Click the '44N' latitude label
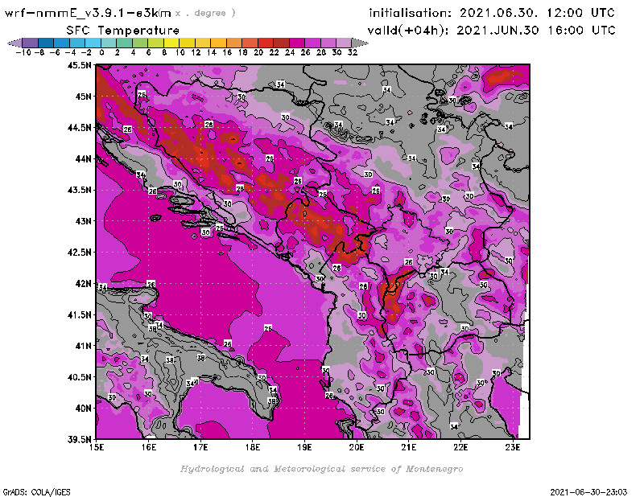 point(83,158)
